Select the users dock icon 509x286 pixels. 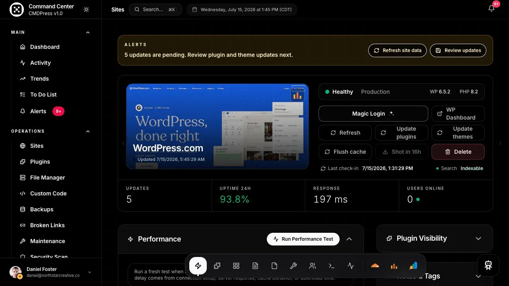click(313, 266)
